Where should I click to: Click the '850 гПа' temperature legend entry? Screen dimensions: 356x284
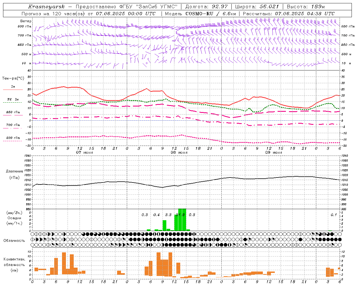pos(13,112)
